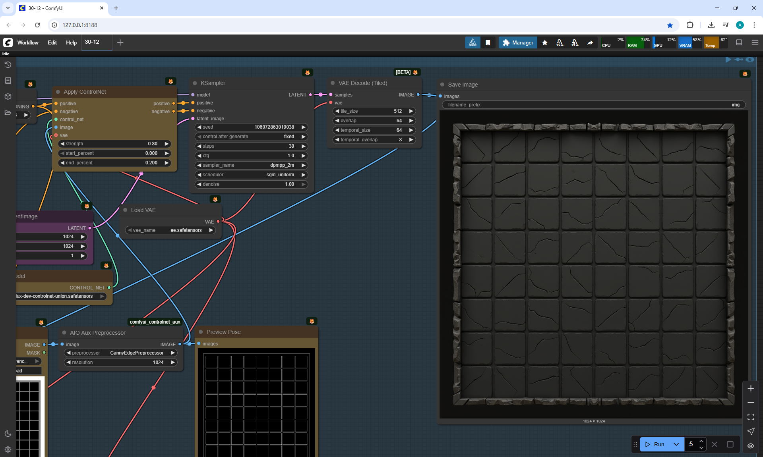Open the sampler_name dpmpp_2m dropdown
The height and width of the screenshot is (457, 763).
[x=251, y=165]
